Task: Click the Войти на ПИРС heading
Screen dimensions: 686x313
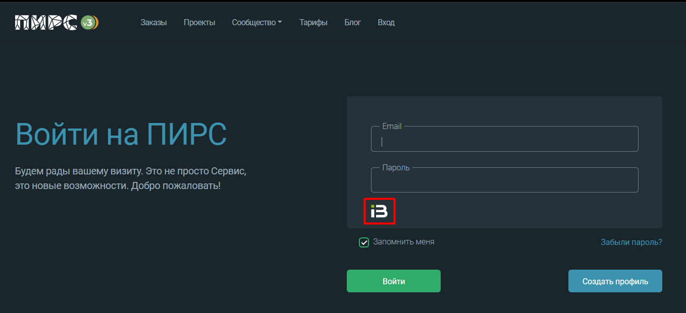Action: (121, 134)
